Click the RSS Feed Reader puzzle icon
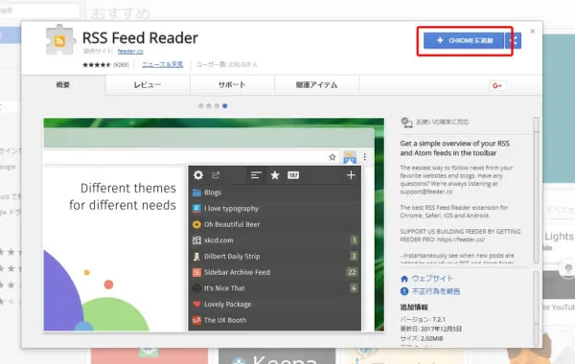Screen dimensions: 575x364 pyautogui.click(x=59, y=40)
